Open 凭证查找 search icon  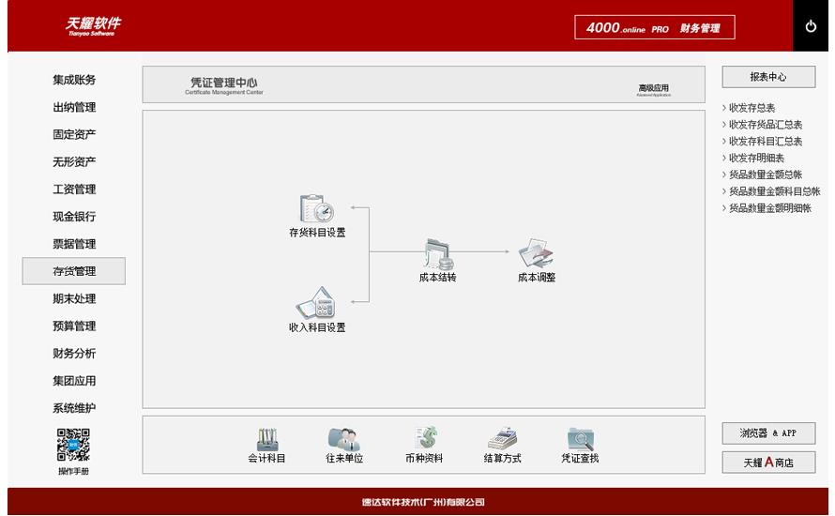(580, 440)
